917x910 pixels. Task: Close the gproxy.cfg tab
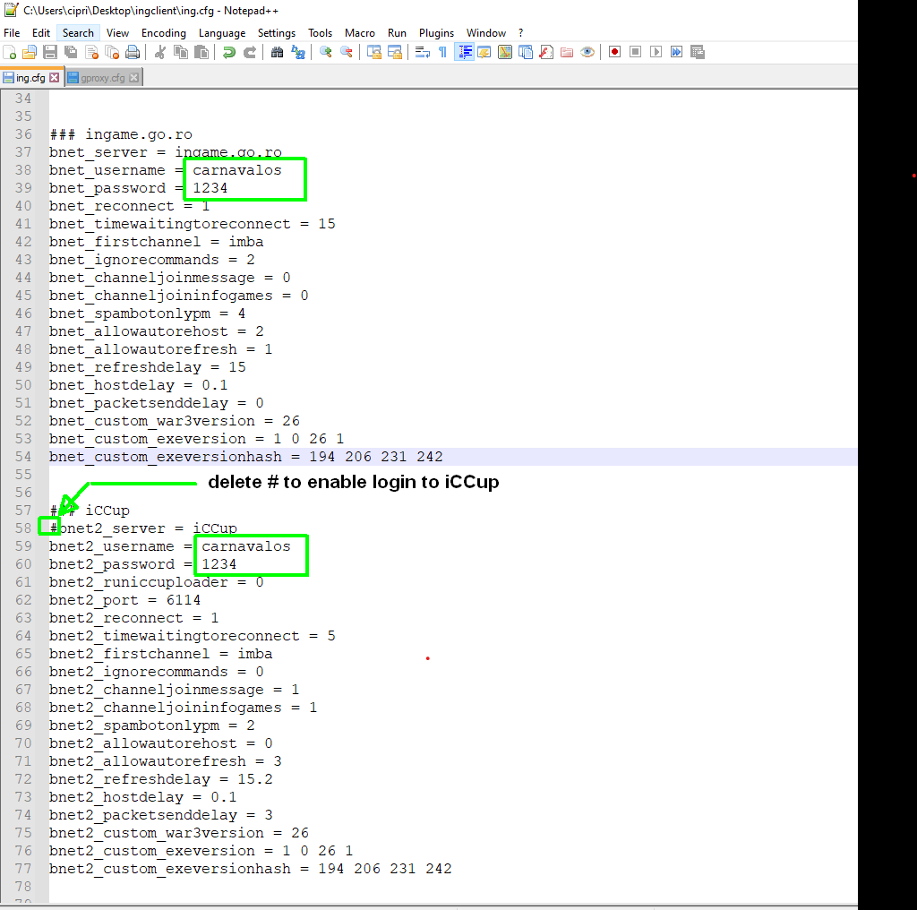133,78
